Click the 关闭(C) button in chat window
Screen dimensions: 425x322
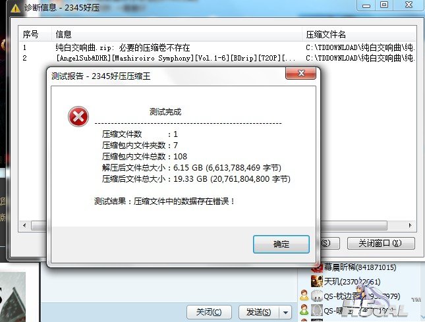pos(209,312)
